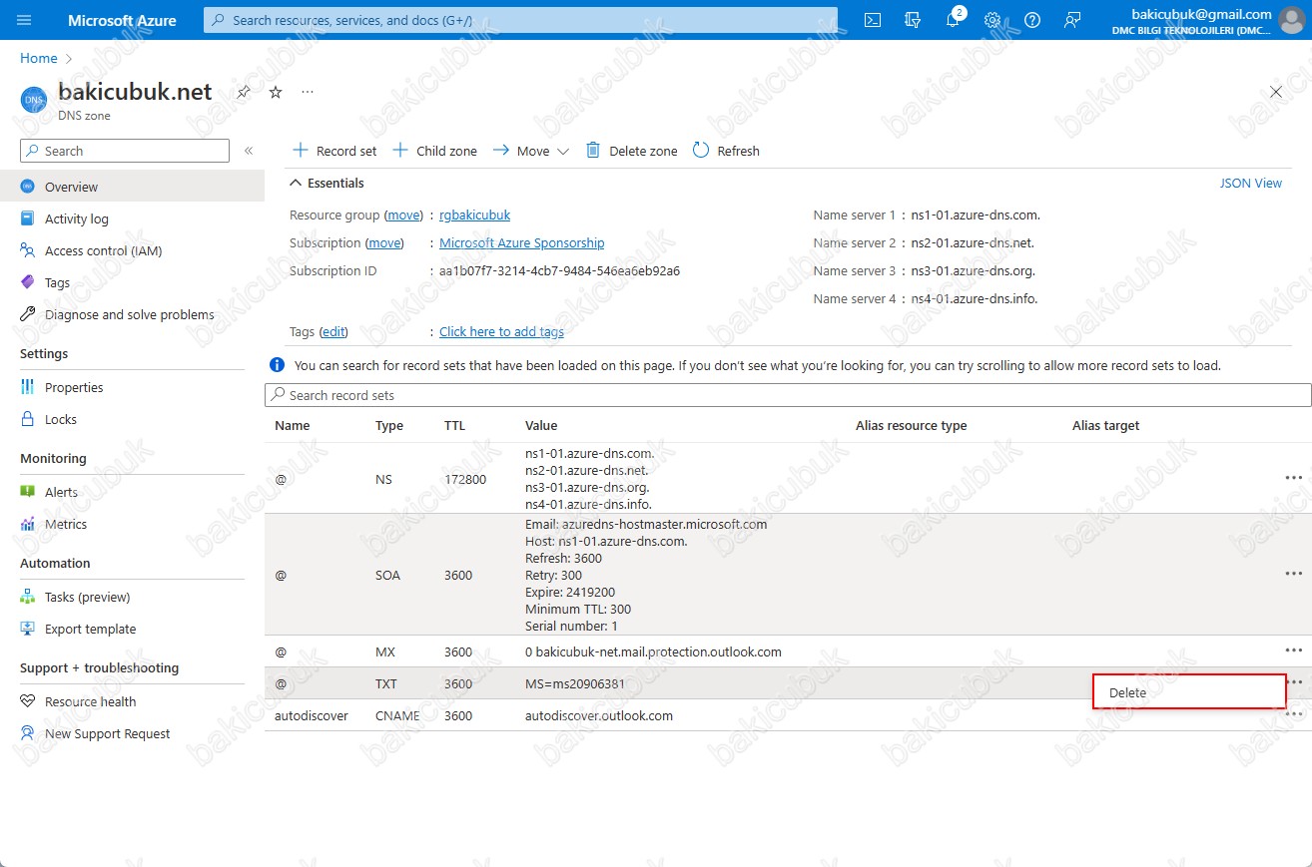Open ellipsis menu for SOA record
Screen dimensions: 1312x867
[1294, 574]
